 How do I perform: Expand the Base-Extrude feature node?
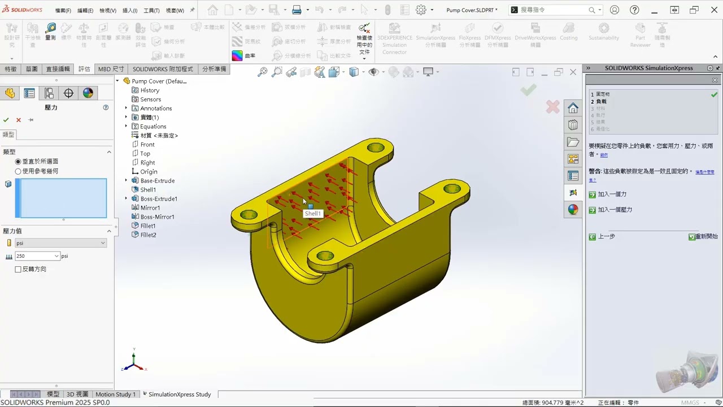pyautogui.click(x=126, y=180)
